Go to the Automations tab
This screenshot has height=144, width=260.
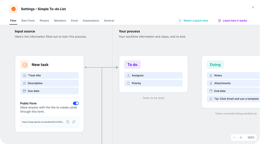pyautogui.click(x=91, y=21)
